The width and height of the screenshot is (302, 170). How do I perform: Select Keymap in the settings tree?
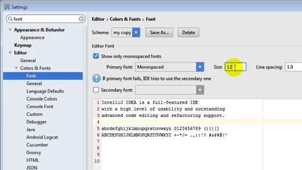click(x=23, y=45)
